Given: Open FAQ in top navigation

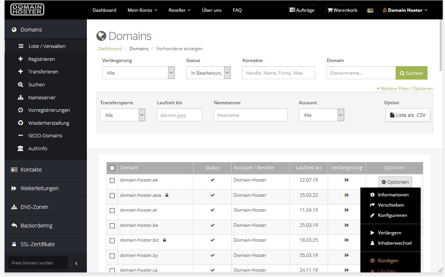Looking at the screenshot, I should click(237, 10).
